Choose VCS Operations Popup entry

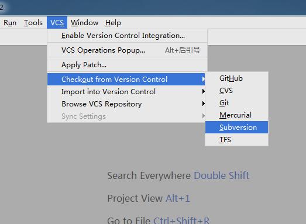[127, 50]
